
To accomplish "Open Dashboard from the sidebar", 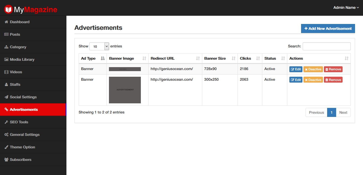I will pos(19,22).
